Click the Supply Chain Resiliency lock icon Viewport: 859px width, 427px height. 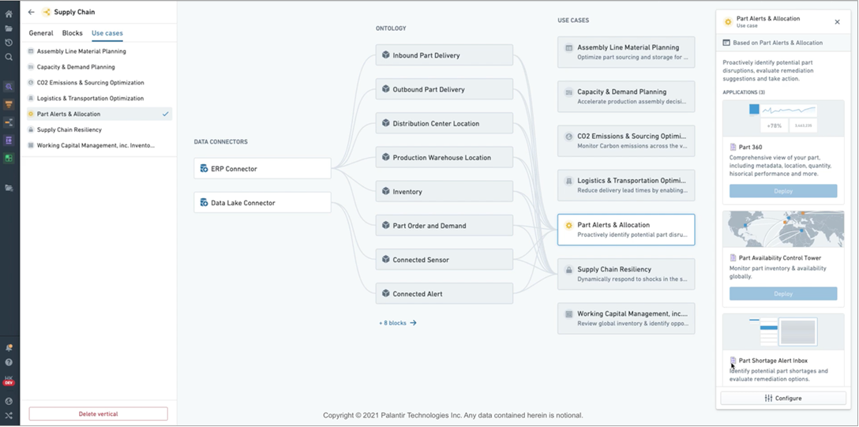568,269
